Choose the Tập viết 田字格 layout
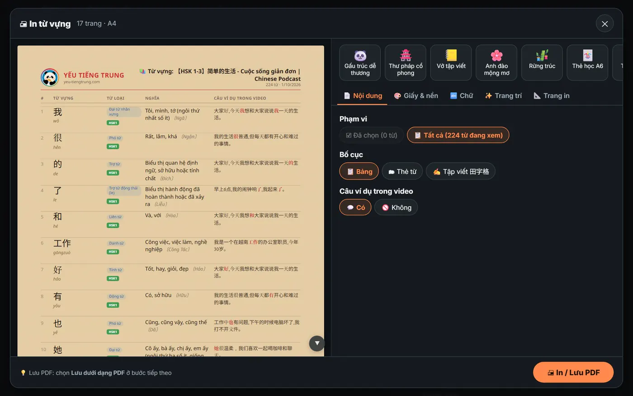633x396 pixels. tap(461, 171)
